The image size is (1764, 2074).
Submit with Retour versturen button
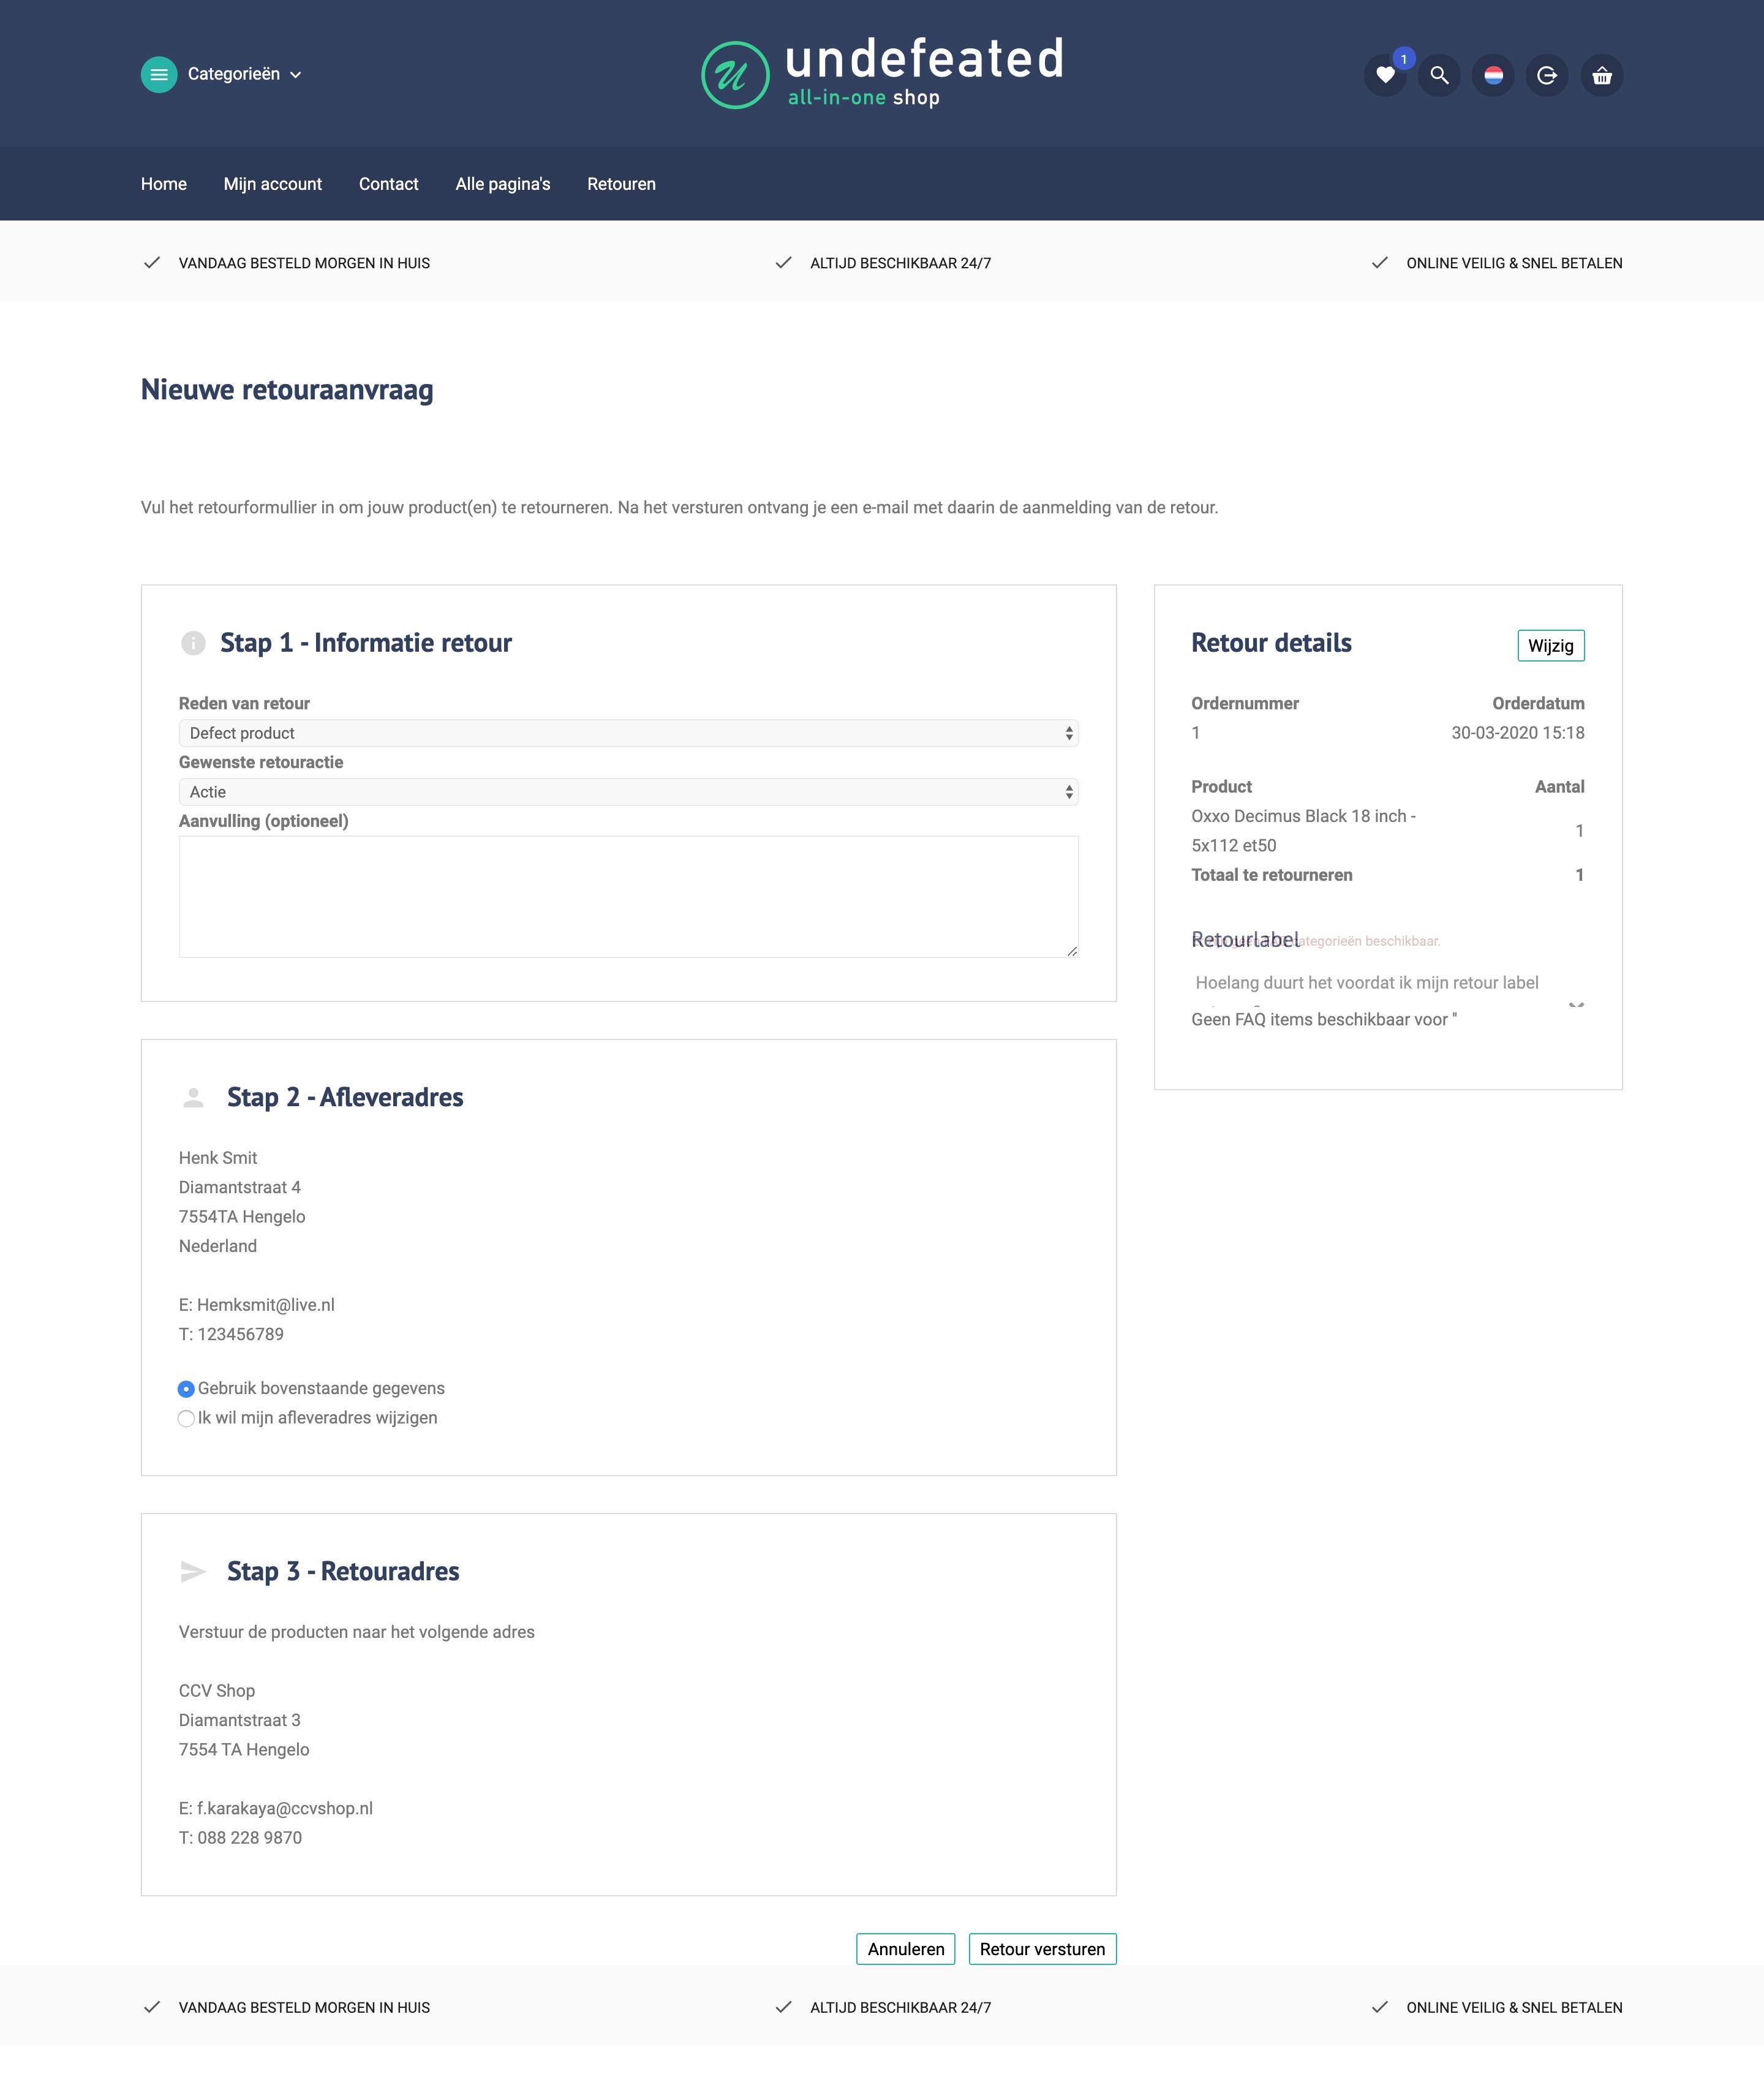point(1042,1948)
